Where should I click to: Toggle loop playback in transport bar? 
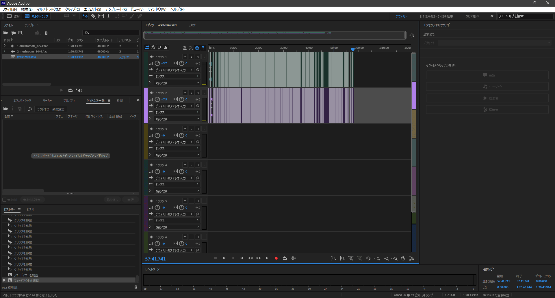pyautogui.click(x=285, y=258)
